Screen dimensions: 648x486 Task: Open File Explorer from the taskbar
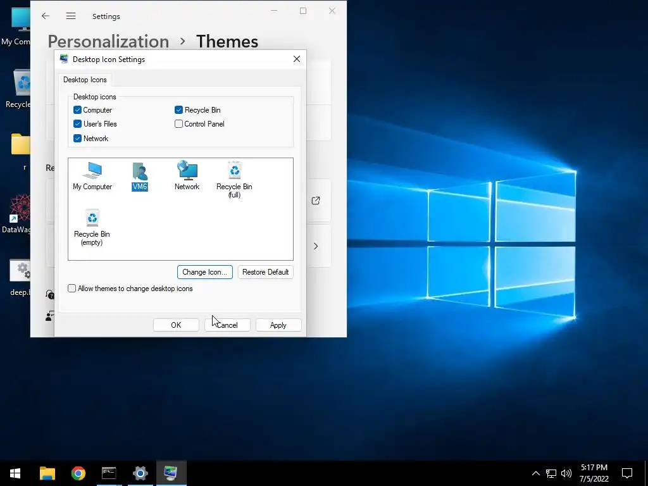pyautogui.click(x=47, y=473)
